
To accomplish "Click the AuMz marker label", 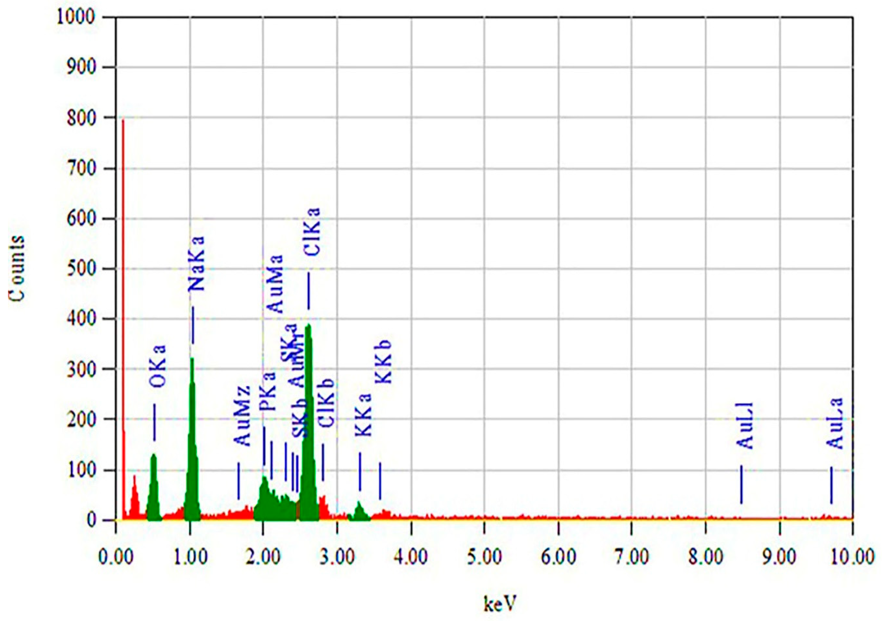I will [x=242, y=416].
